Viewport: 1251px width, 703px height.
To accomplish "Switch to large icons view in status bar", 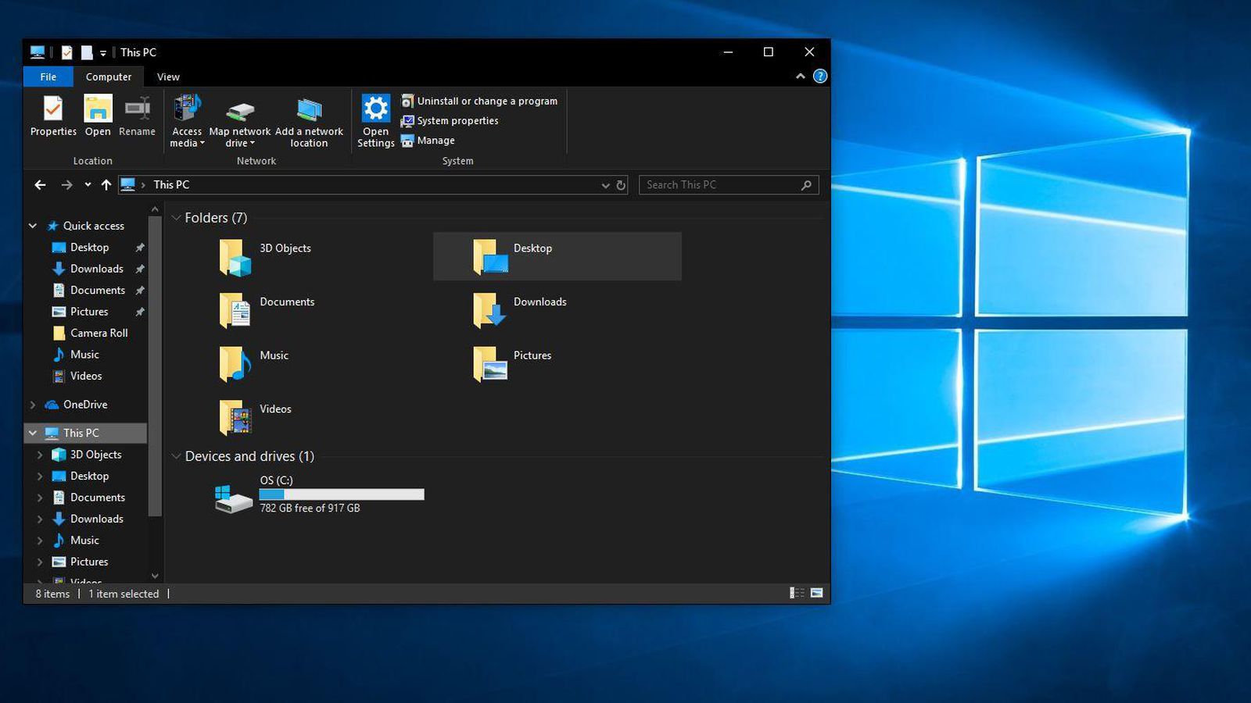I will pos(815,594).
